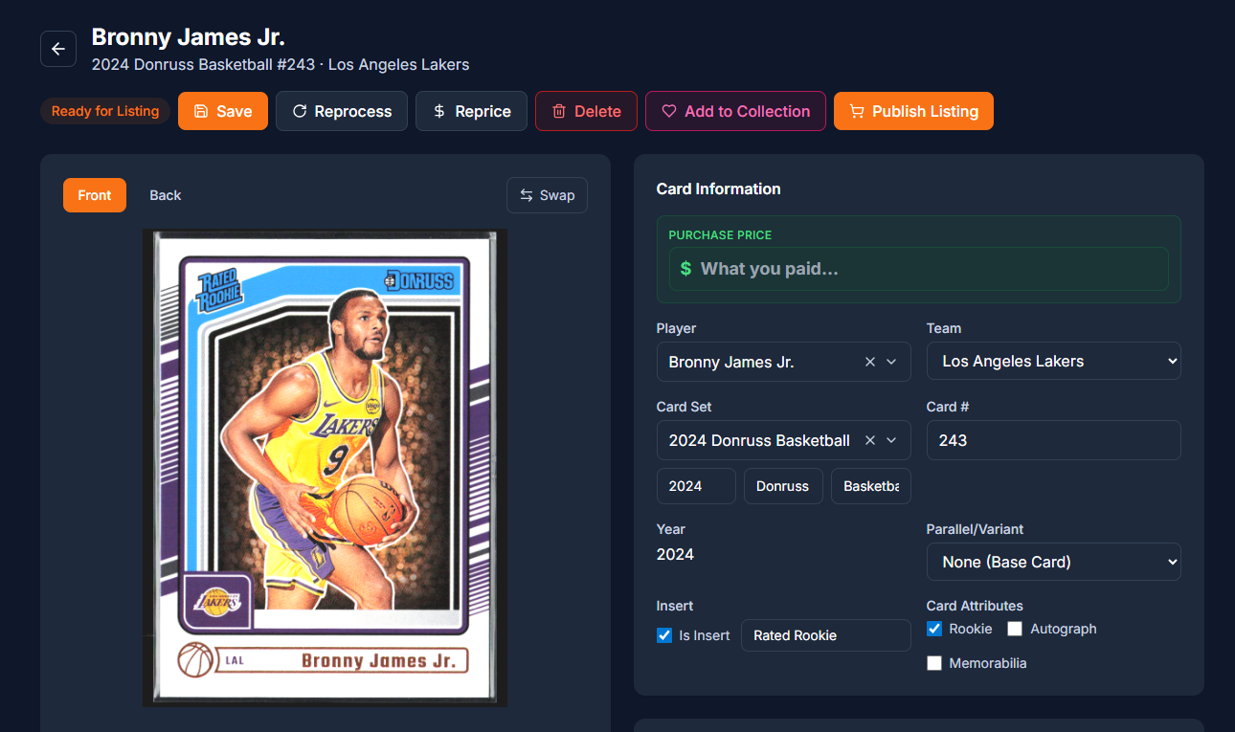Viewport: 1235px width, 732px height.
Task: Click the back arrow icon
Action: point(58,49)
